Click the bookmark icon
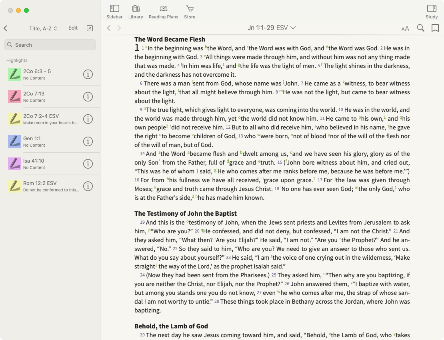 [435, 28]
